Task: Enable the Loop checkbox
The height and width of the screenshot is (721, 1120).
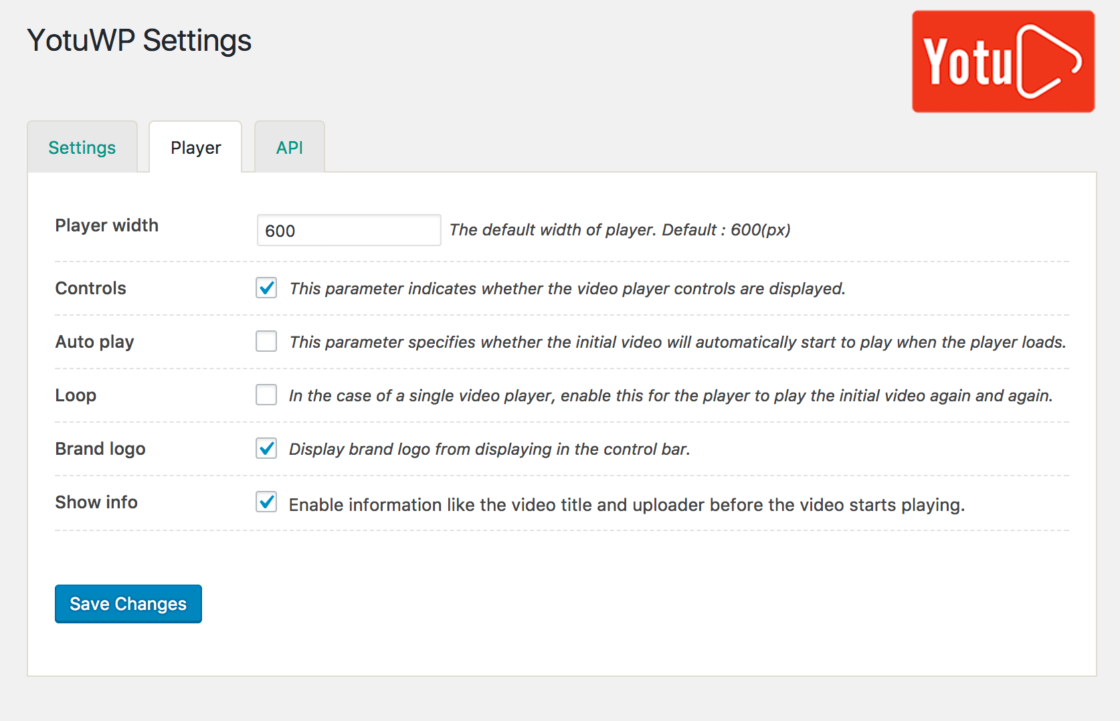Action: pos(266,395)
